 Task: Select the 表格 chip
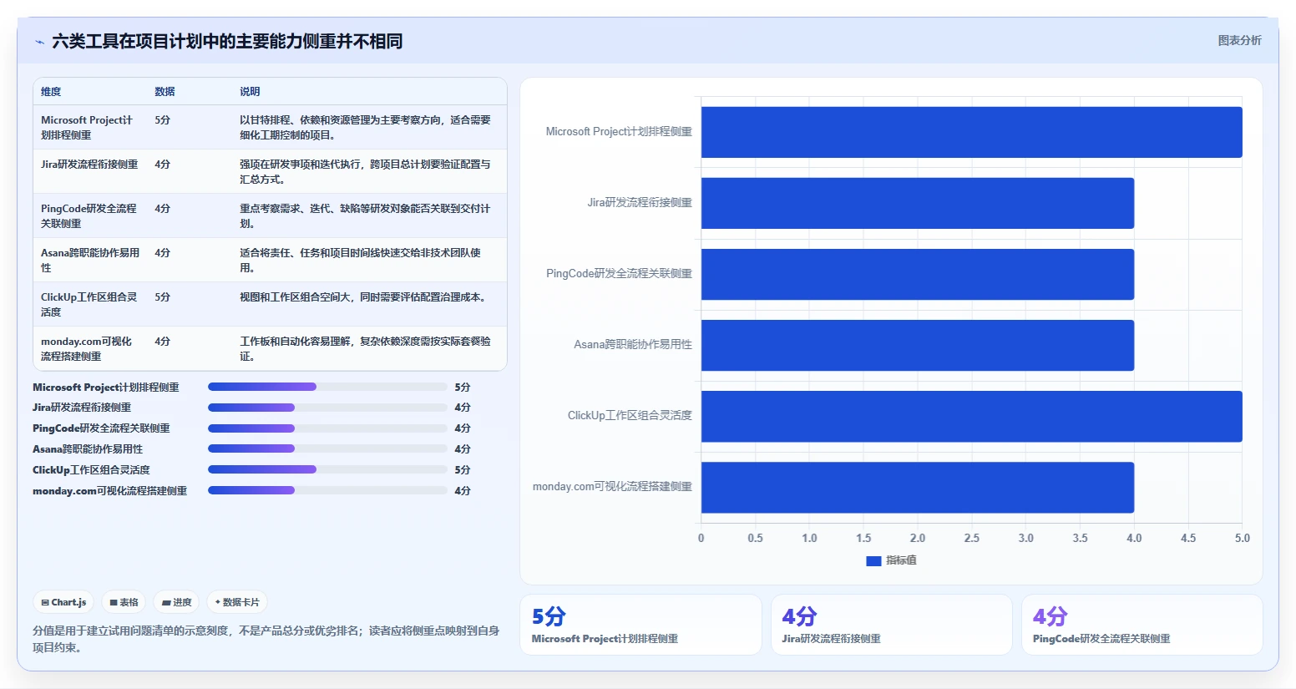click(124, 602)
